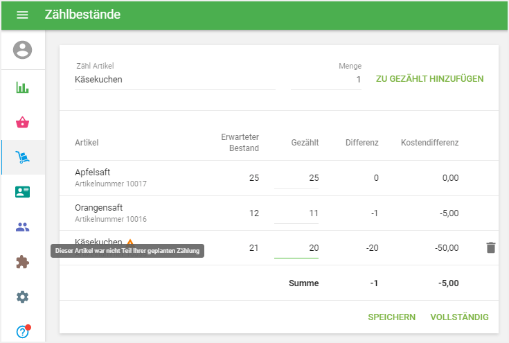This screenshot has height=343, width=509.
Task: Open the puzzle piece apps icon
Action: tap(23, 262)
